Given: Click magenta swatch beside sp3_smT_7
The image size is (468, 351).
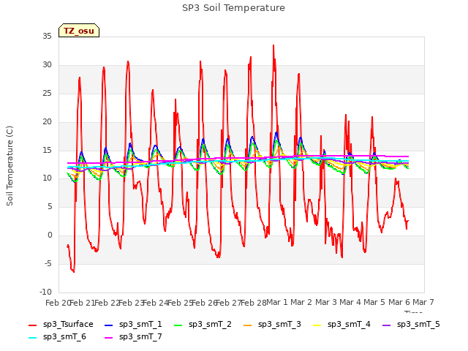Looking at the screenshot, I should [x=109, y=338].
